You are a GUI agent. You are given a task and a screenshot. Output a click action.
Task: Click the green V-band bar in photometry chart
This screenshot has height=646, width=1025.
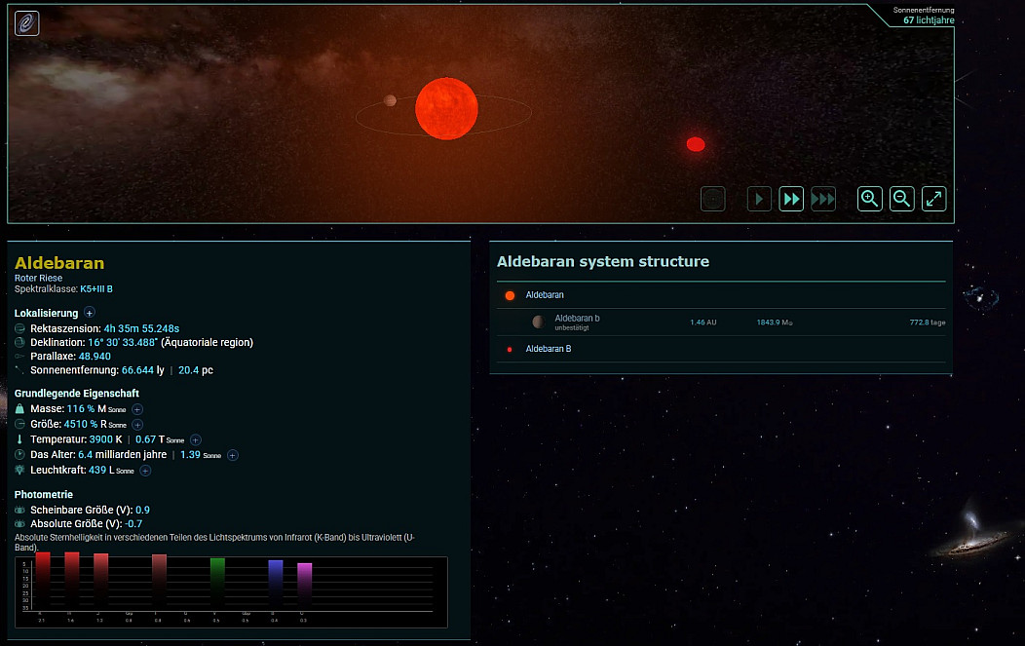coord(217,582)
